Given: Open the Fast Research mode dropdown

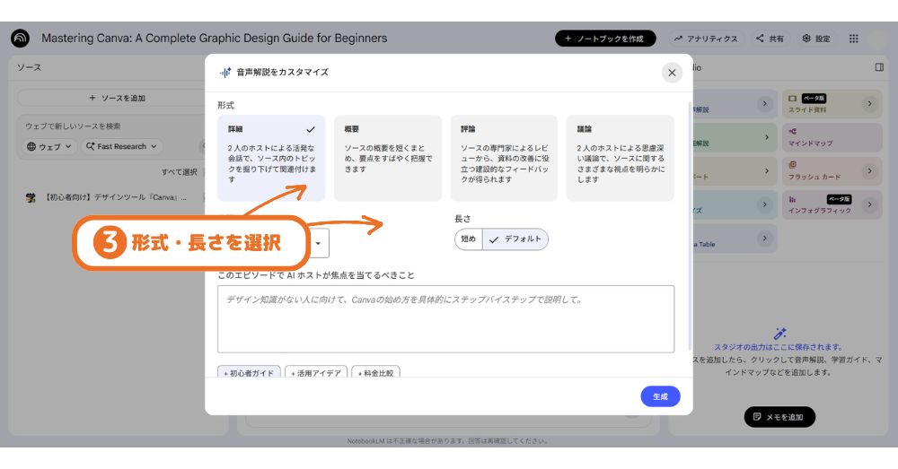Looking at the screenshot, I should 121,146.
